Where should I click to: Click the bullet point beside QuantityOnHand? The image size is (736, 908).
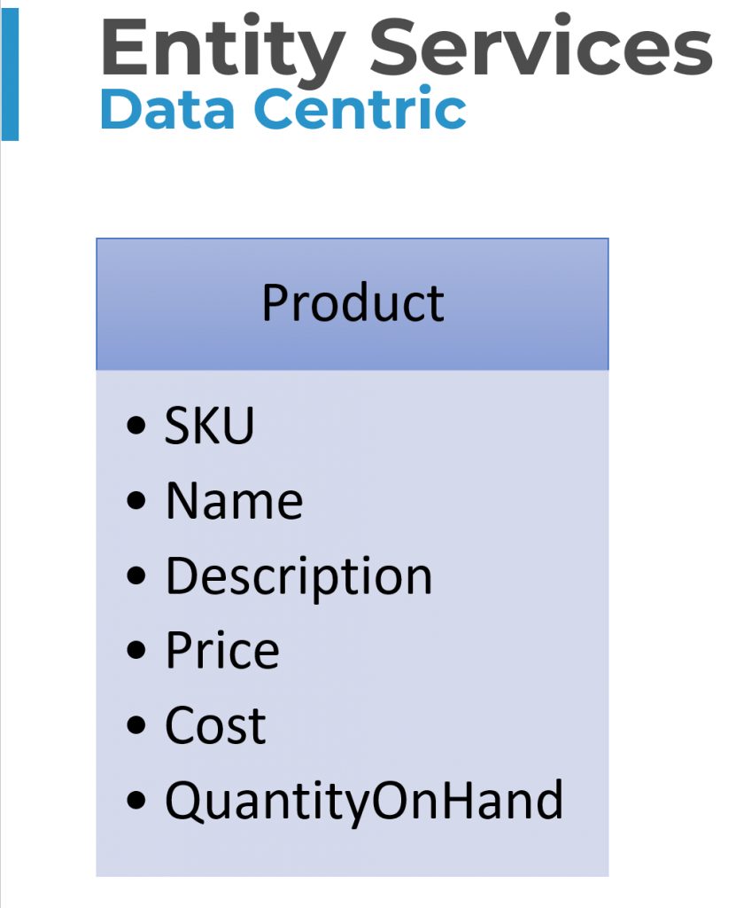coord(136,801)
